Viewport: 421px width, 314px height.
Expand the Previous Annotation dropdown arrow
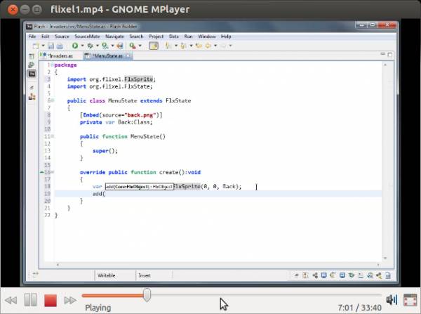coord(191,46)
